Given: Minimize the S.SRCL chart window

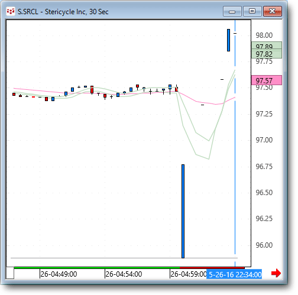Looking at the screenshot, I should click(x=232, y=11).
